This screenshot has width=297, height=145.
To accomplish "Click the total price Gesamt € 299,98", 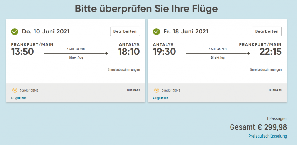I will (x=258, y=127).
